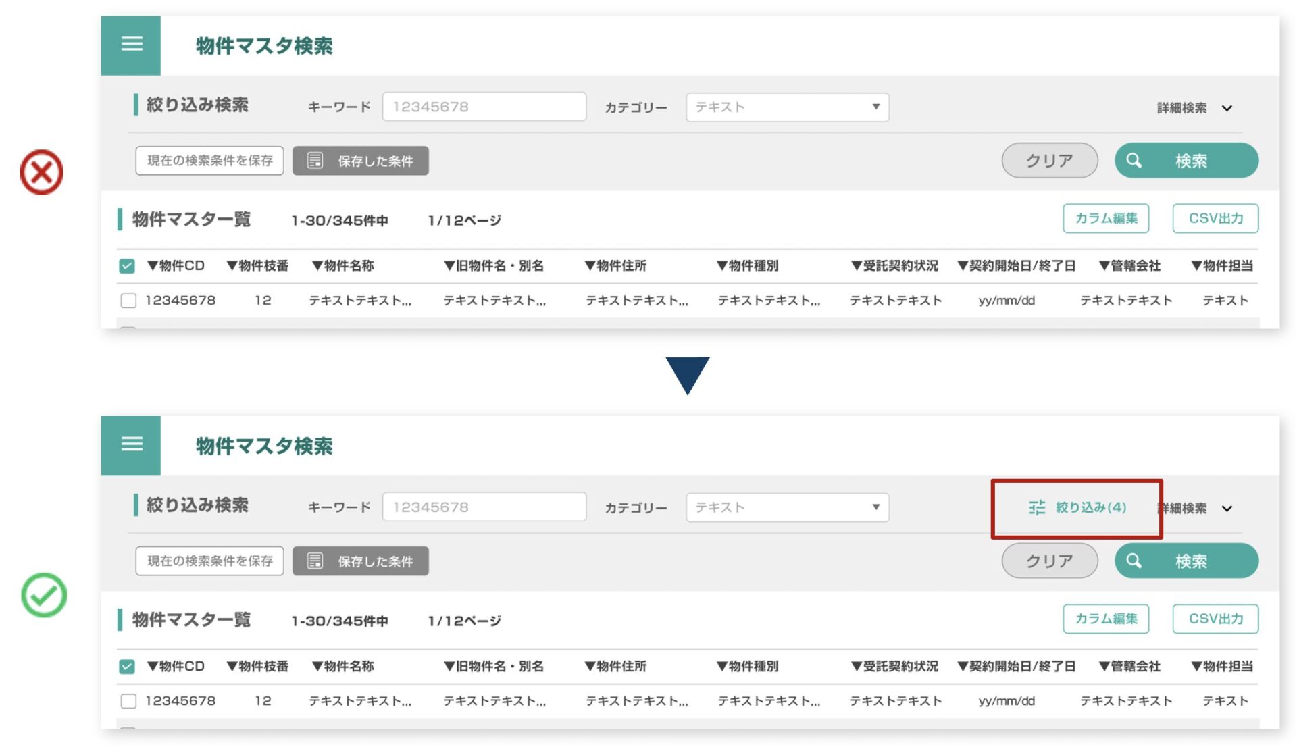The height and width of the screenshot is (747, 1297).
Task: Click the keyword input containing 12345678
Action: point(484,106)
